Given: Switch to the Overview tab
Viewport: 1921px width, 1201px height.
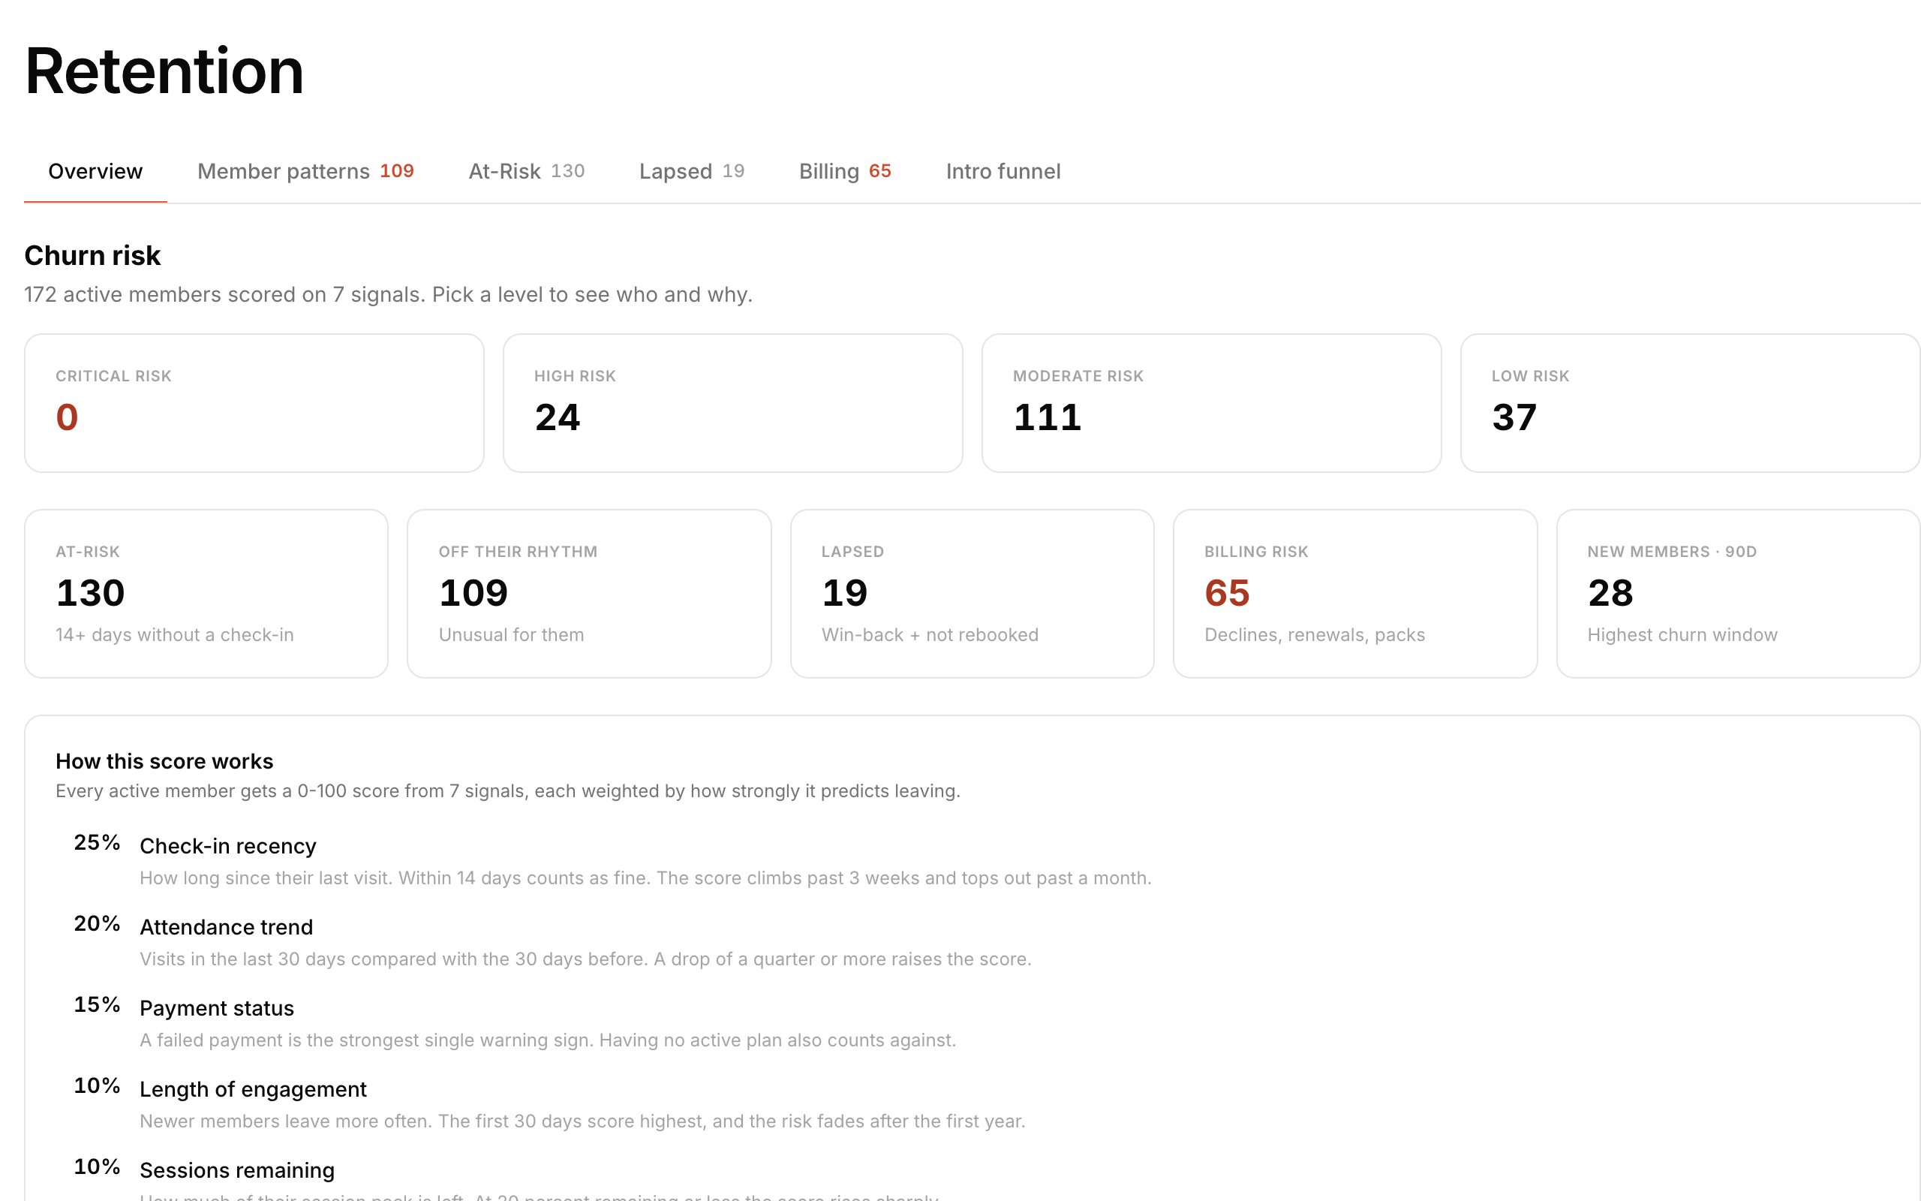Looking at the screenshot, I should coord(95,171).
